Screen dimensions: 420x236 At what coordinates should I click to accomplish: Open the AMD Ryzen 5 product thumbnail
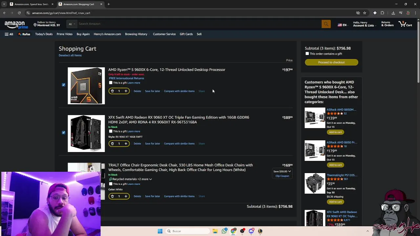coord(86,86)
